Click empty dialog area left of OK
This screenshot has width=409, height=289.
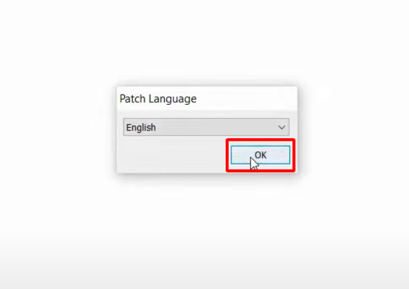click(x=172, y=155)
